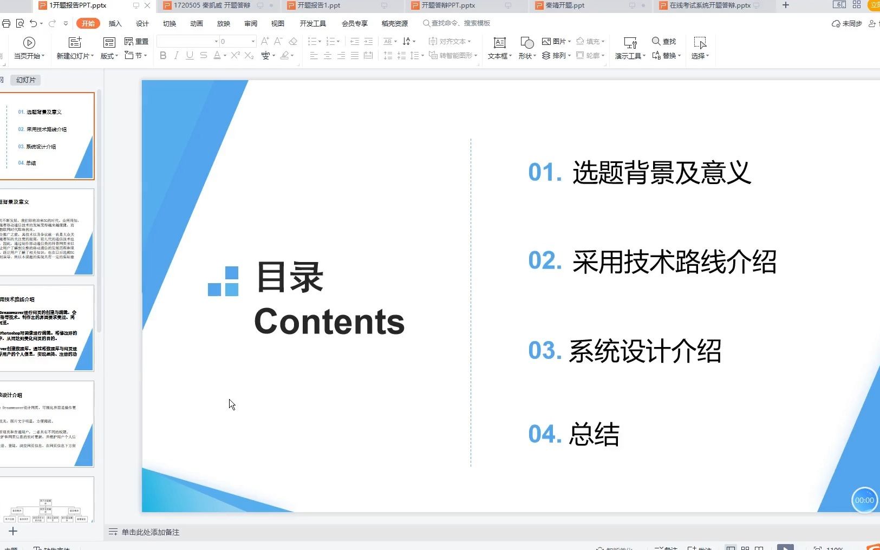This screenshot has height=550, width=880.
Task: Select the 幻灯片 panel tab
Action: point(25,80)
